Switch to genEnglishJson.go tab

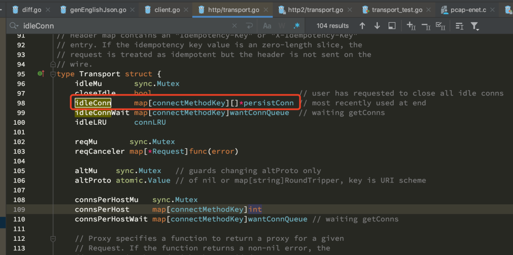tap(98, 10)
